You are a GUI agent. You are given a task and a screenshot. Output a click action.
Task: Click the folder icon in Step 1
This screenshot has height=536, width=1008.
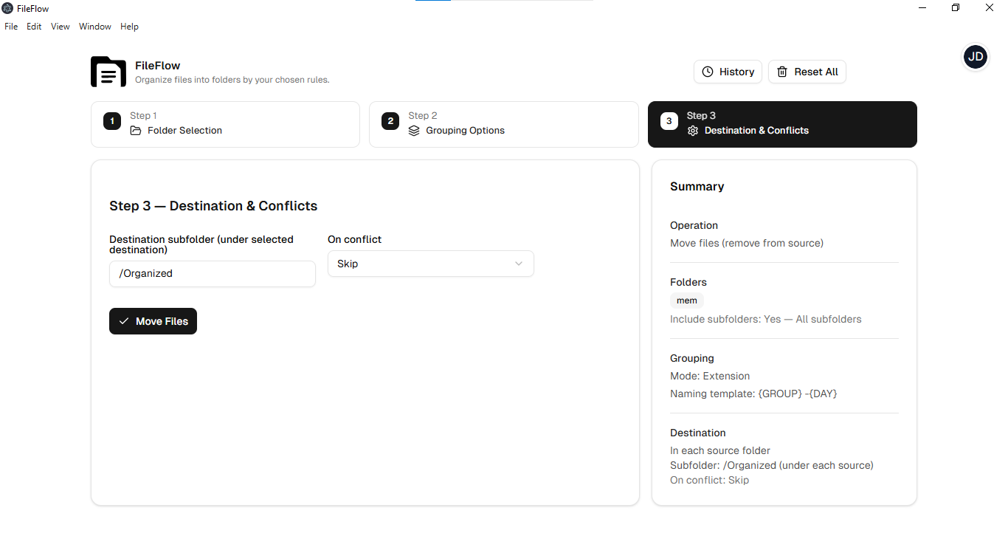click(x=136, y=131)
